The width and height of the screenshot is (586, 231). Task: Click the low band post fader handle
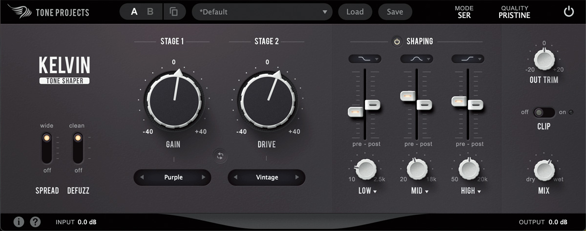tap(373, 105)
